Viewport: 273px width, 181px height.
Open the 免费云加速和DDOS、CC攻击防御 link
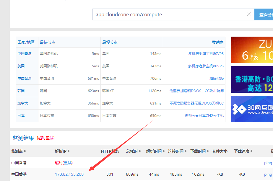click(196, 91)
